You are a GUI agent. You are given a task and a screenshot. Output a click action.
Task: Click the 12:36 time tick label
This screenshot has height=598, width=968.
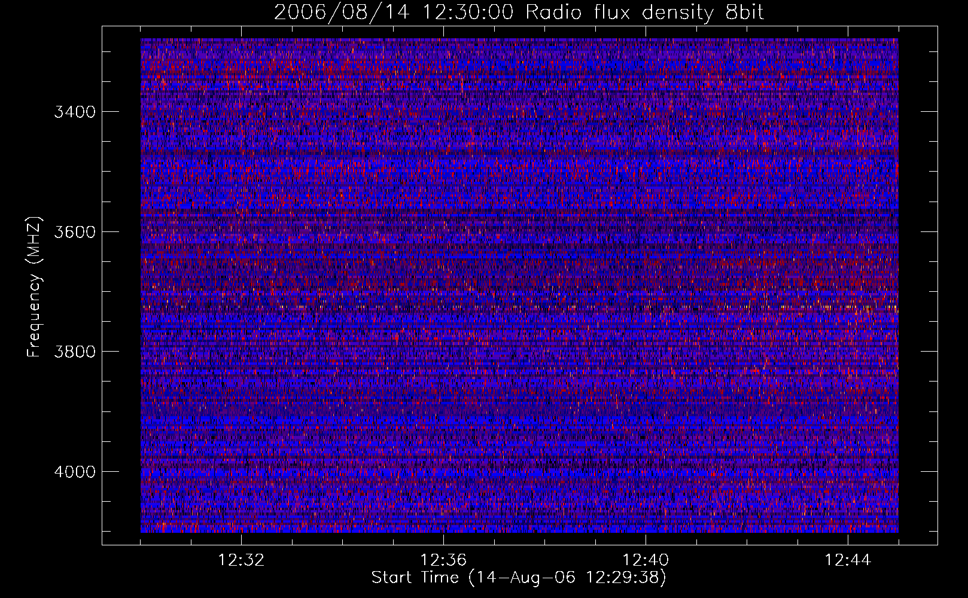[443, 560]
